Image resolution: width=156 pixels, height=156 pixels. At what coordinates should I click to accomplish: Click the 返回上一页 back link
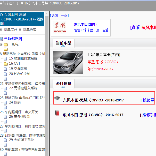pos(59,16)
